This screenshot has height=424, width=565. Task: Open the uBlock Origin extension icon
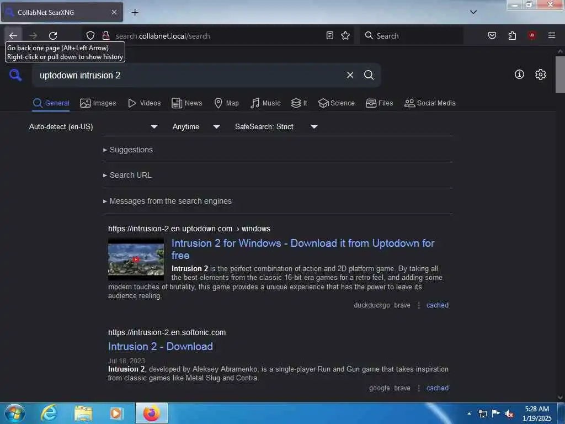(532, 35)
